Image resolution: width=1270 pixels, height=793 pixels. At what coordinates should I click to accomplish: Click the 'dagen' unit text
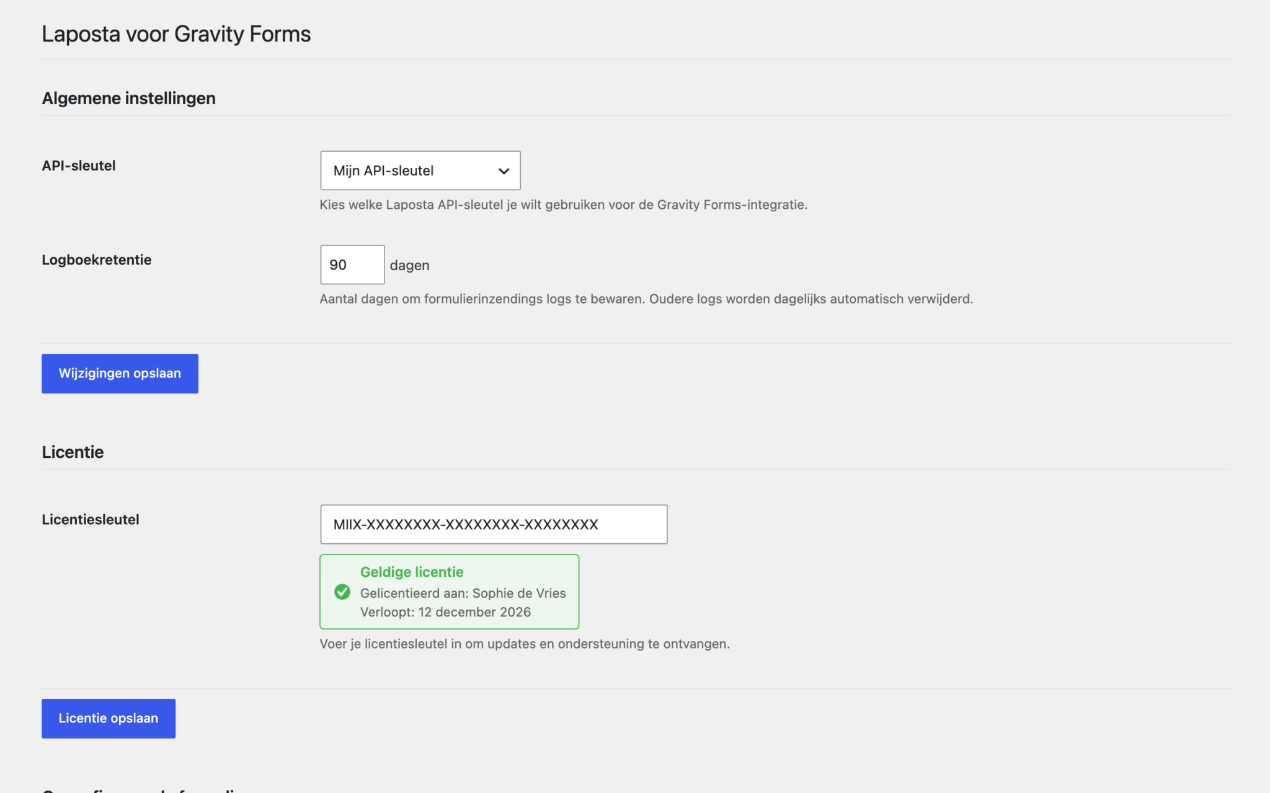[409, 265]
